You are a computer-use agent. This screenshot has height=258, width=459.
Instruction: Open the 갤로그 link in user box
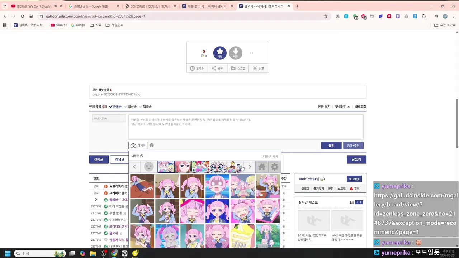pos(305,188)
